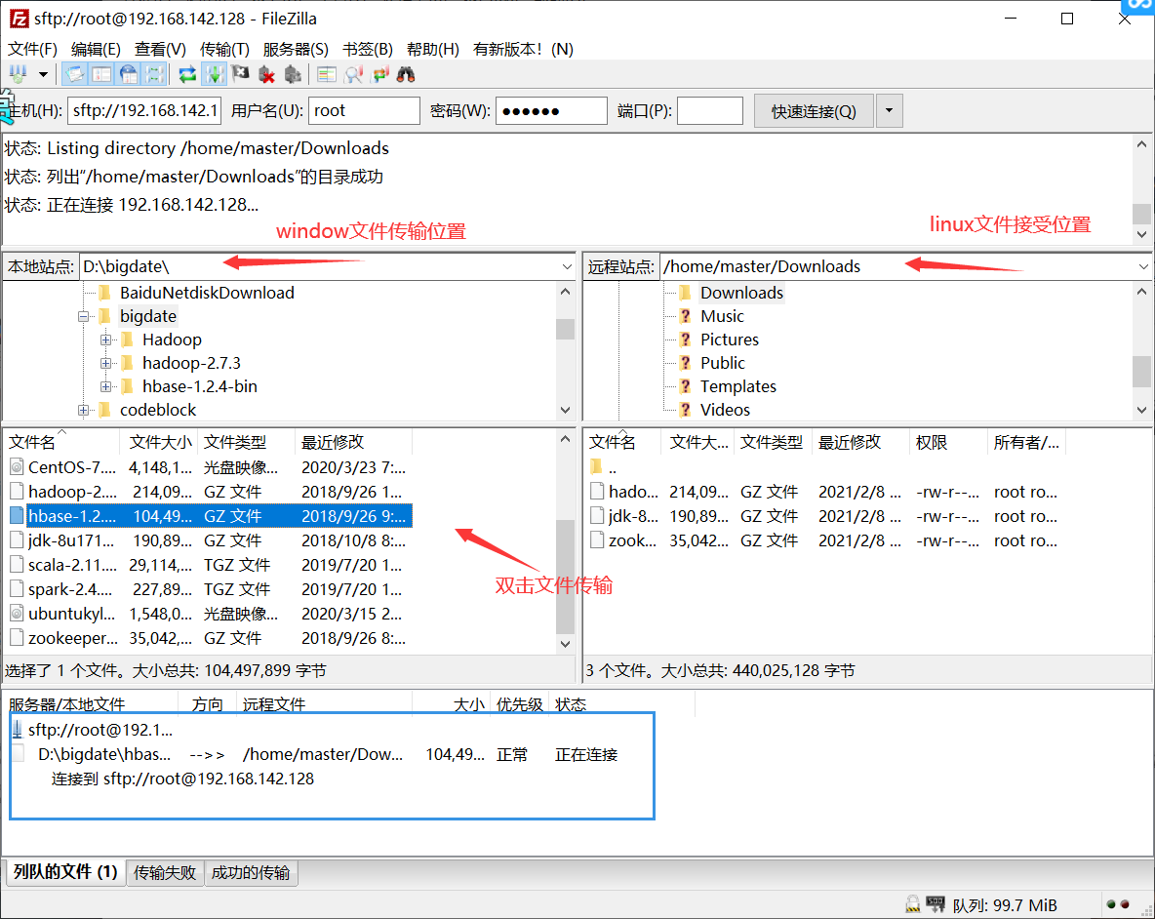Open the remote site path dropdown
Screen dimensions: 1155x919
1143,266
